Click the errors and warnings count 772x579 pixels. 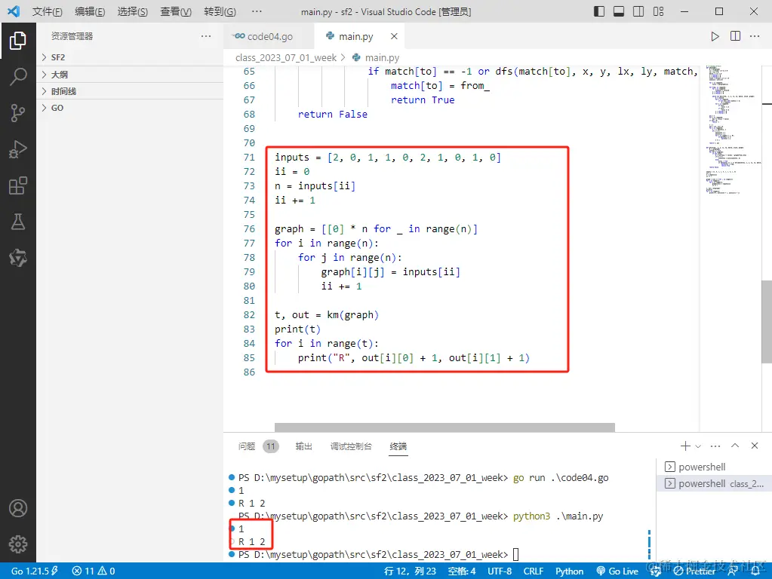(93, 571)
